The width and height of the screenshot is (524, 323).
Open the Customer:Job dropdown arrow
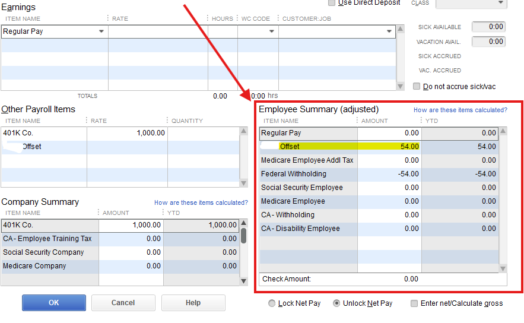389,31
